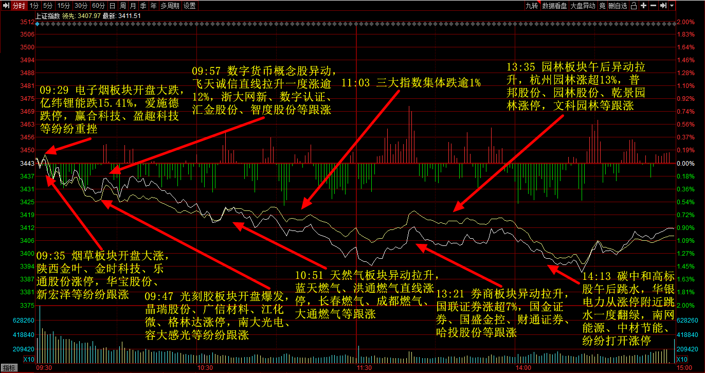This screenshot has height=373, width=705.
Task: Toggle the unlock padlock icon
Action: 634,6
